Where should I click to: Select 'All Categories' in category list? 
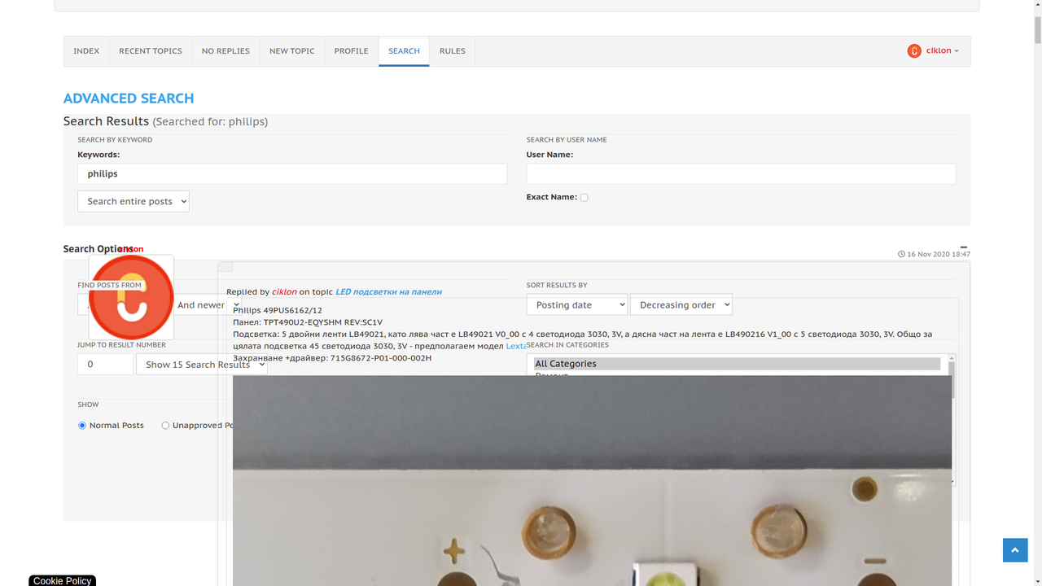(x=737, y=364)
